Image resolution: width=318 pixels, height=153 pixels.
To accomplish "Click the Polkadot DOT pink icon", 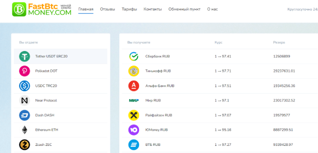I will point(24,71).
